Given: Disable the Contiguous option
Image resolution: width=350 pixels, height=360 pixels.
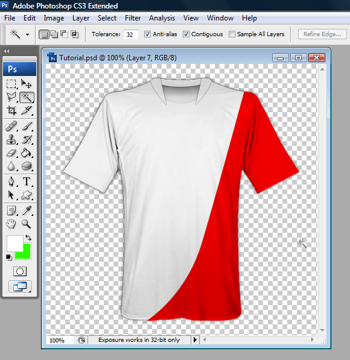Looking at the screenshot, I should (186, 34).
